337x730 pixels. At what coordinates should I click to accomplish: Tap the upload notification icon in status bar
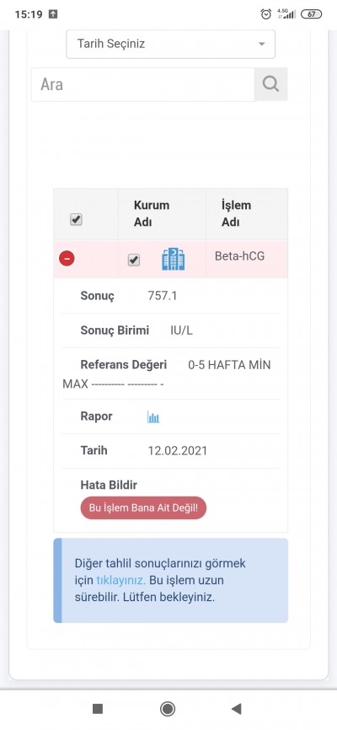point(53,14)
